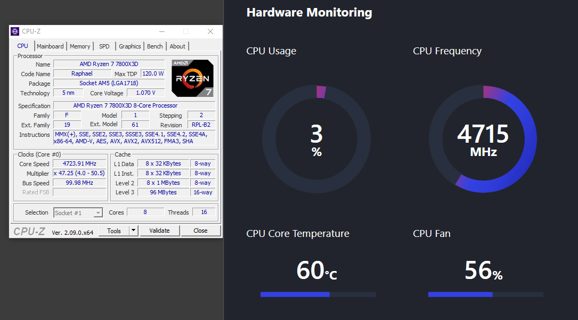Go to the About tab
This screenshot has height=320, width=578.
177,46
